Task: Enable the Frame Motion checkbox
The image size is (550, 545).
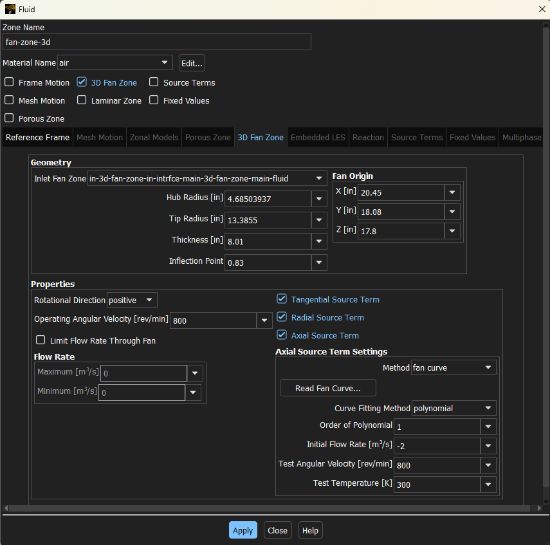Action: [x=10, y=82]
